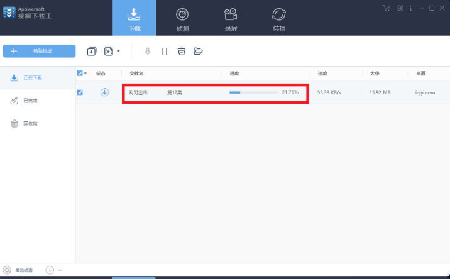Open the three-dot menu in title bar

[410, 8]
